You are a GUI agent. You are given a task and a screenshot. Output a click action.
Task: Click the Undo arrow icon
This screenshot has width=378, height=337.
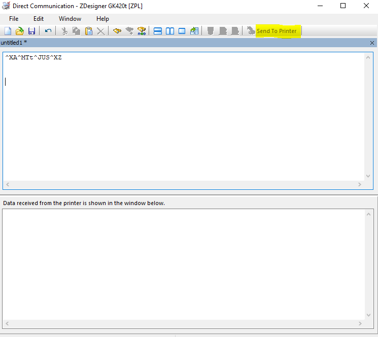pyautogui.click(x=48, y=31)
